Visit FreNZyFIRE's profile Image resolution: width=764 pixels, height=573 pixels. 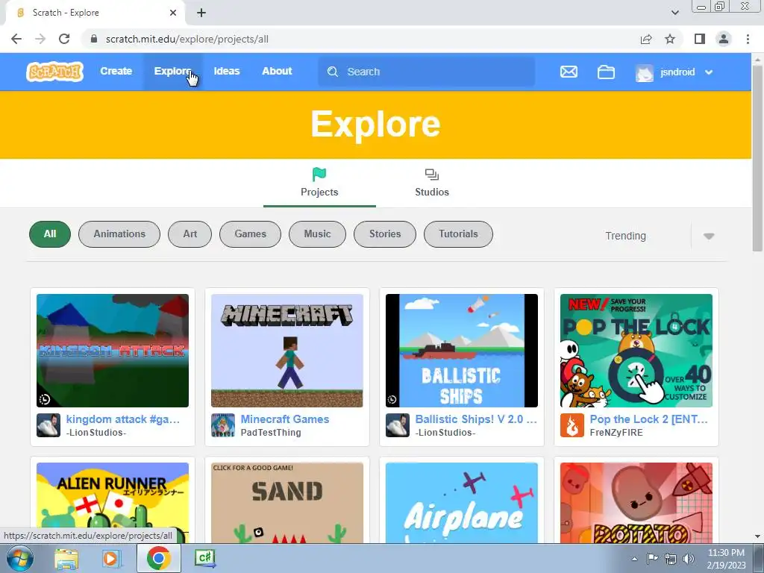[616, 433]
